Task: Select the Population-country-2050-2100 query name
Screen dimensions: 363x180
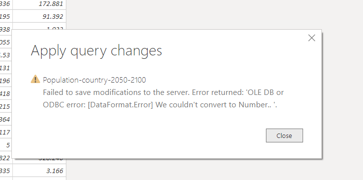Action: pyautogui.click(x=95, y=80)
